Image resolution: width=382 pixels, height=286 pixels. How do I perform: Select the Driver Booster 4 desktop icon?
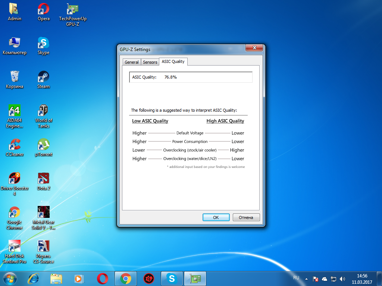pyautogui.click(x=15, y=184)
